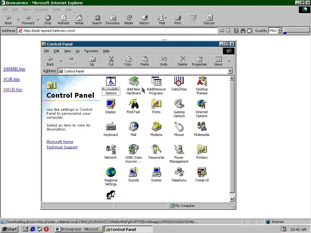
Task: Click the Cut toolbar button in Control Panel
Action: tap(111, 61)
